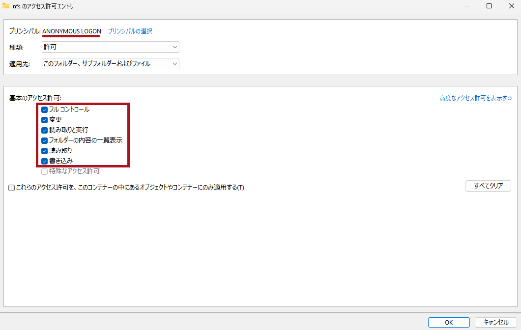Click 高度なアクセス許可を表示する link
521x330 pixels.
click(x=475, y=98)
